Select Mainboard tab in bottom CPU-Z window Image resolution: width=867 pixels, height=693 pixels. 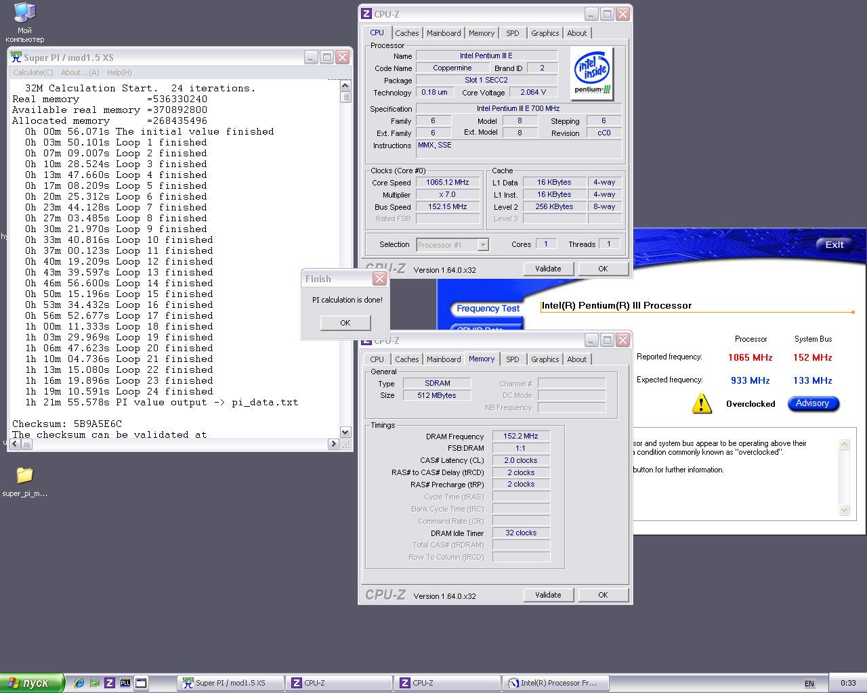coord(444,359)
